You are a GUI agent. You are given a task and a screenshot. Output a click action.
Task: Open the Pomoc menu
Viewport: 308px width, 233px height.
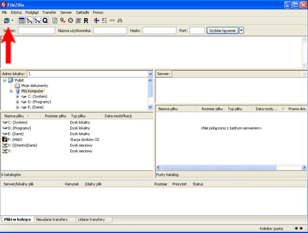(98, 12)
